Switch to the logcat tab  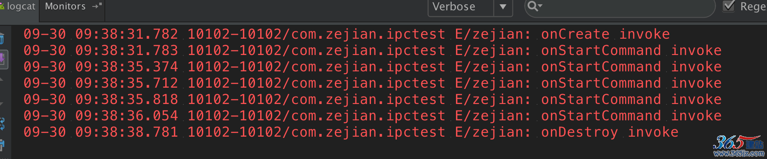[19, 7]
